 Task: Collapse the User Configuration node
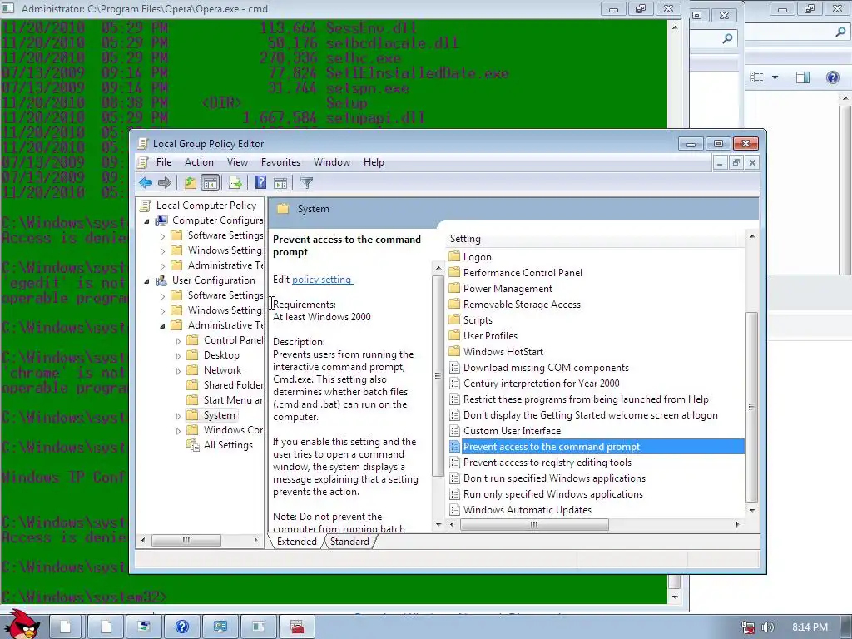[x=146, y=281]
